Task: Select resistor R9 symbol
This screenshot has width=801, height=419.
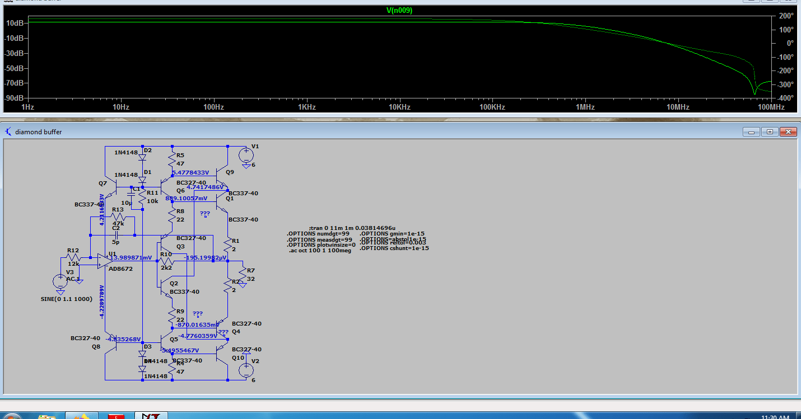Action: [x=173, y=316]
